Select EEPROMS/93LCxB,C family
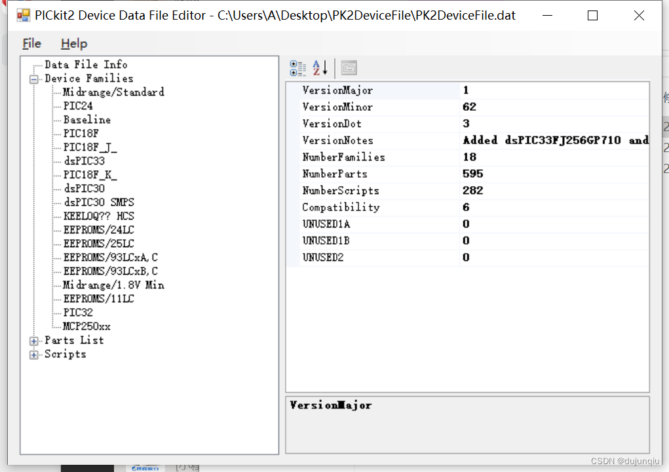 click(111, 271)
